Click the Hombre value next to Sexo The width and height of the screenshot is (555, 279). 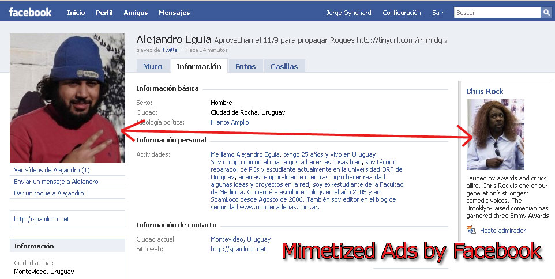221,103
